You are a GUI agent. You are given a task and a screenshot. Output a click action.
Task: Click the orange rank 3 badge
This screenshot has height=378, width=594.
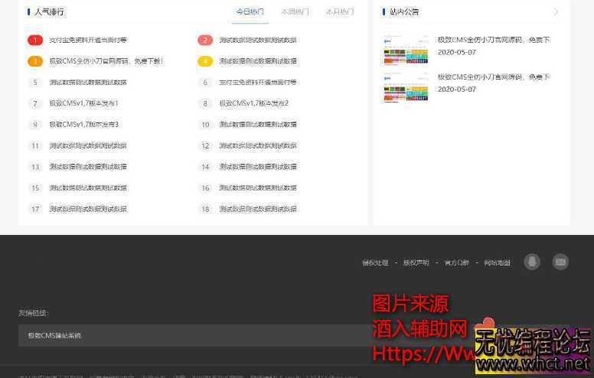click(x=35, y=61)
